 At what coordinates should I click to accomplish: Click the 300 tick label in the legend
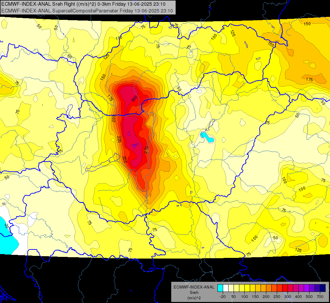(288, 297)
